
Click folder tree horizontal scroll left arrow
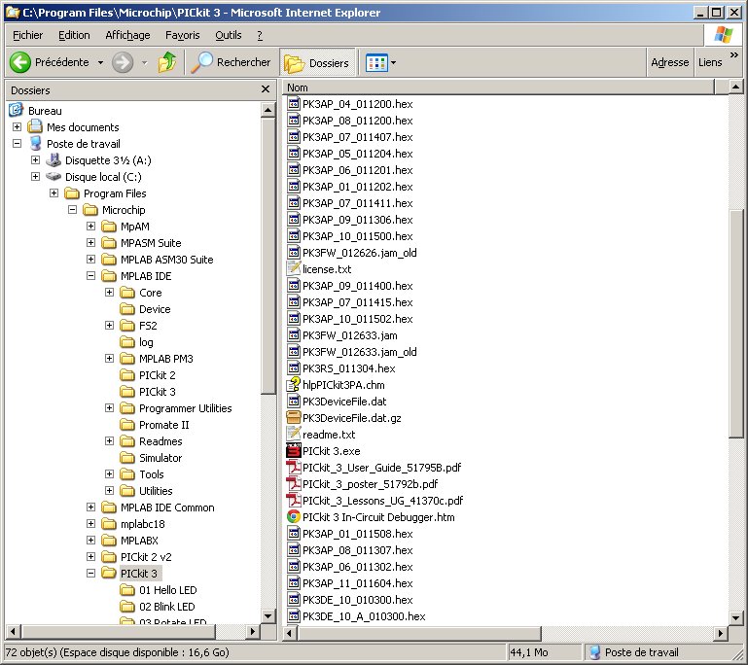[x=13, y=632]
